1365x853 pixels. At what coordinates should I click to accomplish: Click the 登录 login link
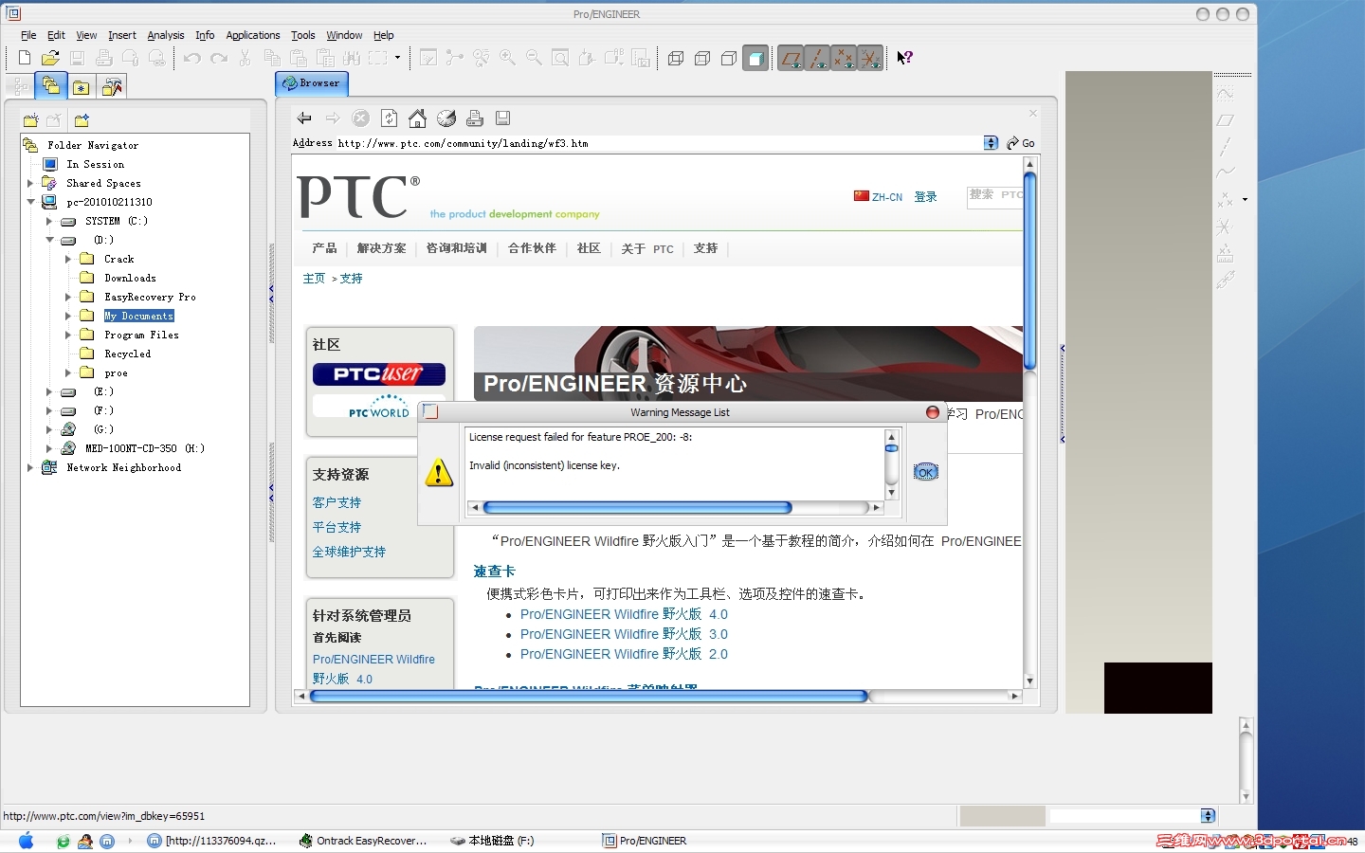click(925, 196)
